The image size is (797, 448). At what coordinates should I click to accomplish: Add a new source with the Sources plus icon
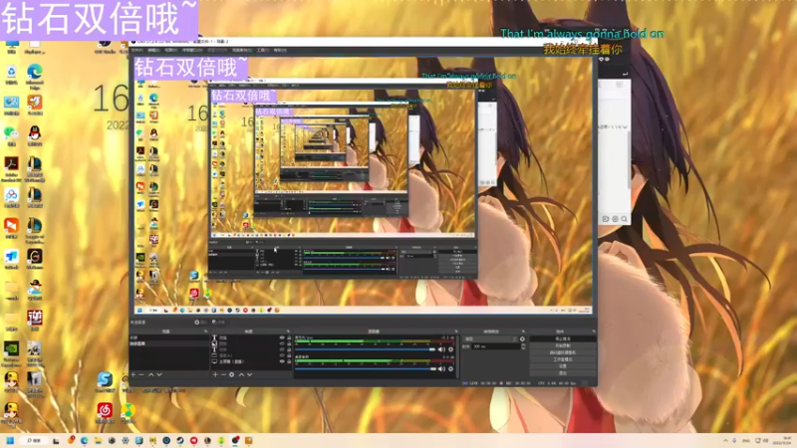215,374
